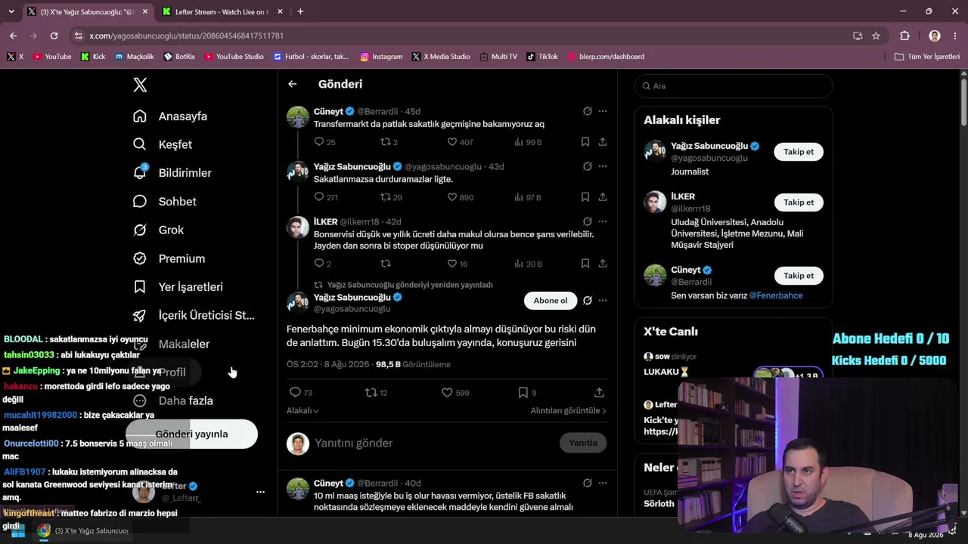The image size is (968, 544).
Task: Open more options on Yağız's 'Sakatlanmazsa' post
Action: pyautogui.click(x=603, y=166)
